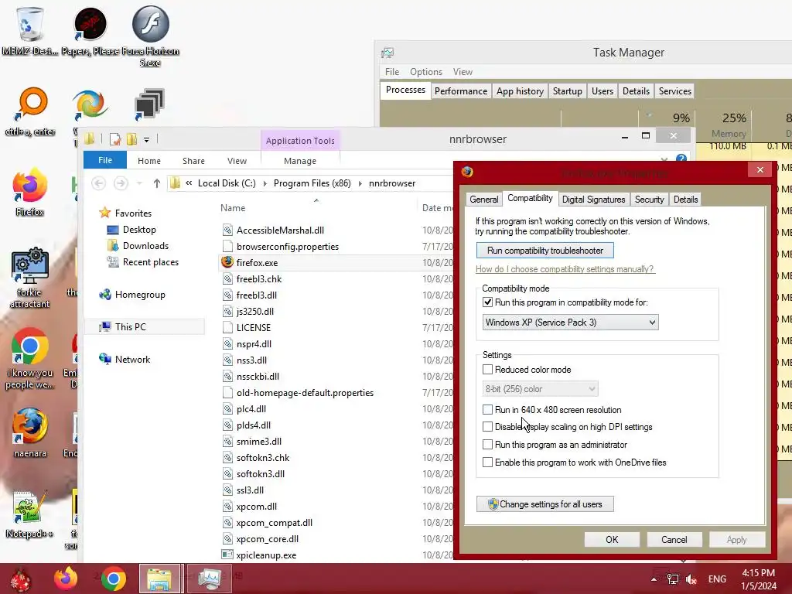Open the Windows XP (Service Pack 3) dropdown
This screenshot has width=792, height=594.
pyautogui.click(x=570, y=323)
